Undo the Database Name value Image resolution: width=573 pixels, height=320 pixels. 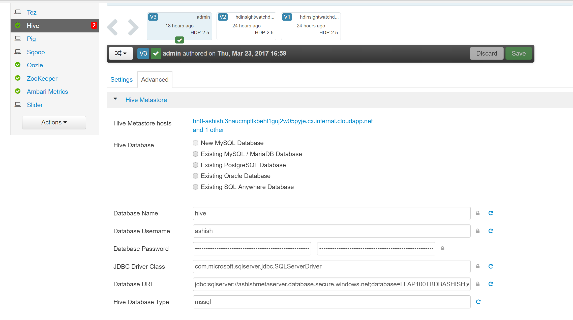click(491, 213)
